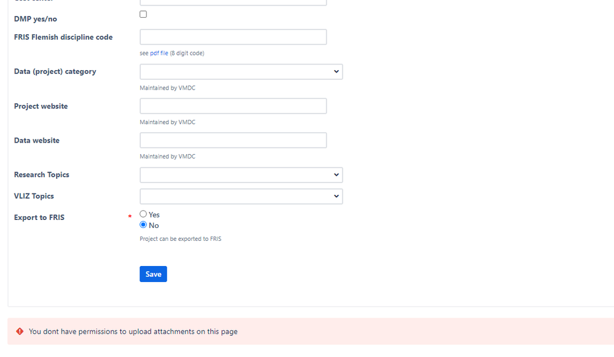Click the permissions error message text
The width and height of the screenshot is (614, 357).
(x=133, y=332)
